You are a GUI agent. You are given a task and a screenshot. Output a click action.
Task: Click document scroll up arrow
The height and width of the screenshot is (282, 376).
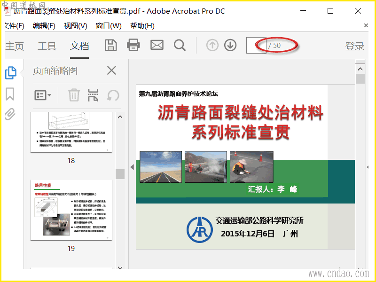(x=360, y=69)
